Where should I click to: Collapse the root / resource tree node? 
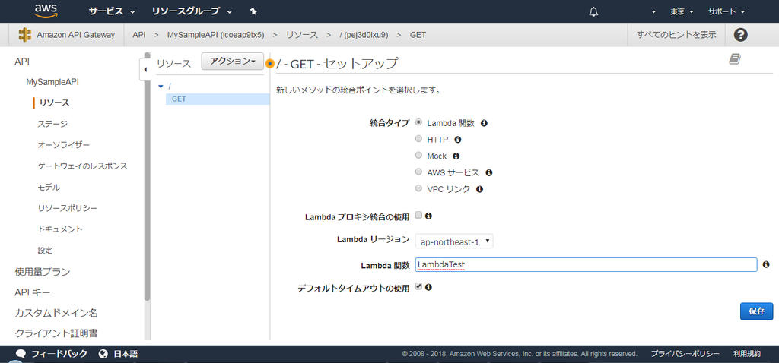(161, 87)
